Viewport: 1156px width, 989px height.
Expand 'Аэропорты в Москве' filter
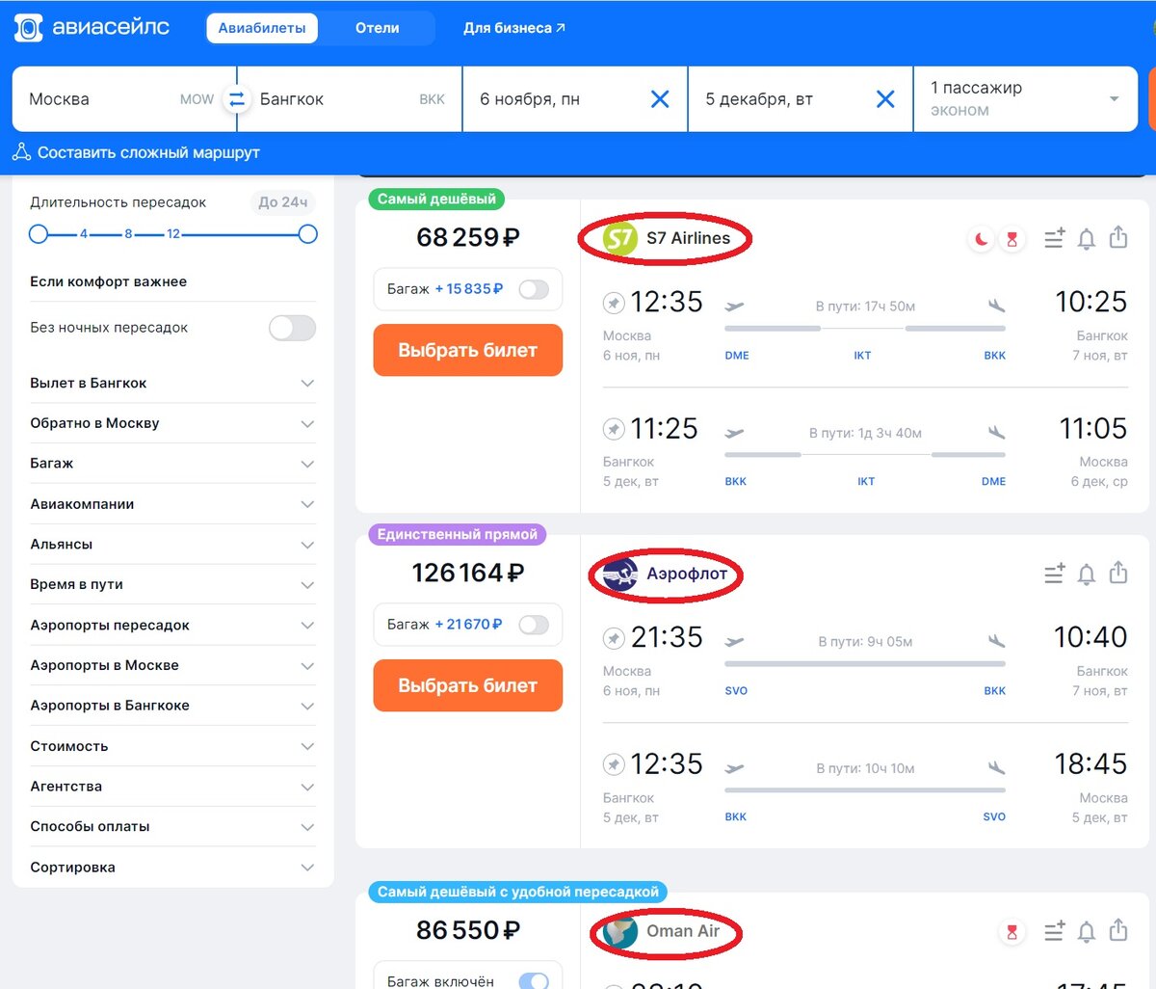[x=172, y=665]
